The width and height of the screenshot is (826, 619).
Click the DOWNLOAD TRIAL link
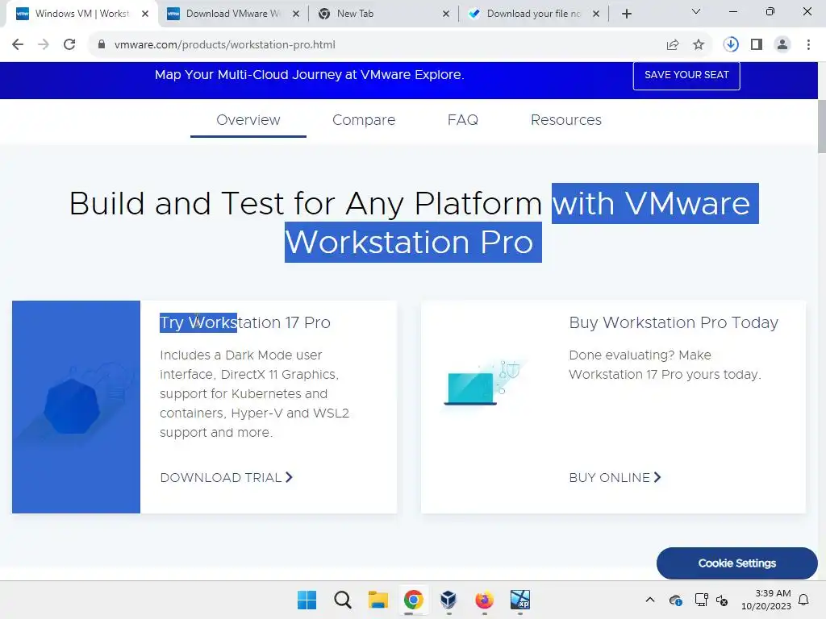tap(226, 477)
